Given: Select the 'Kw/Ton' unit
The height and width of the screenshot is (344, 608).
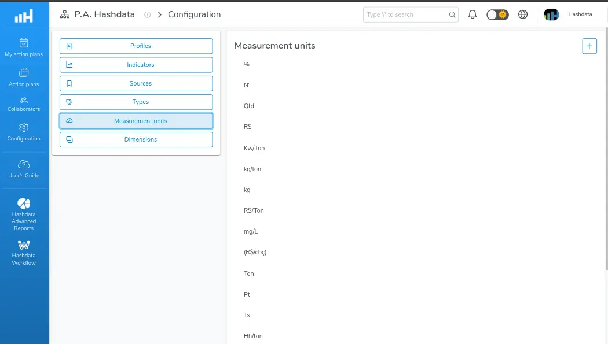Looking at the screenshot, I should pyautogui.click(x=254, y=148).
